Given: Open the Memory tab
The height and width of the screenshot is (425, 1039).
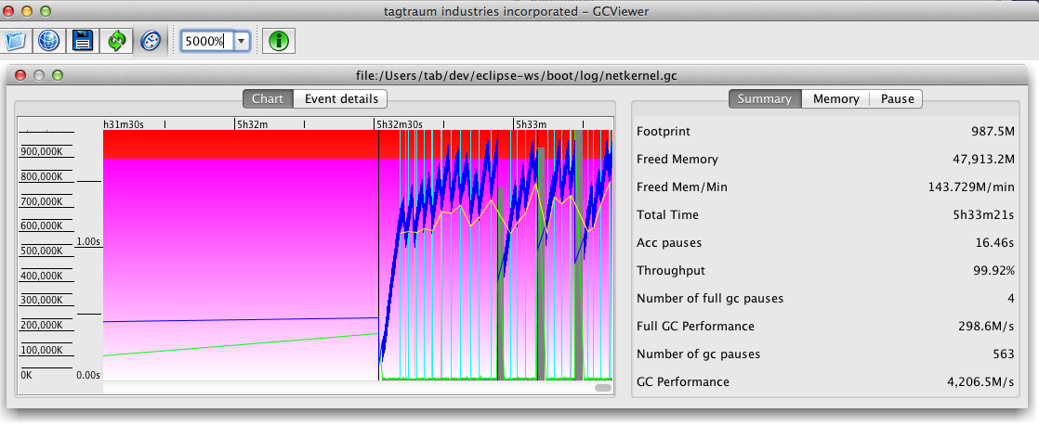Looking at the screenshot, I should 835,98.
